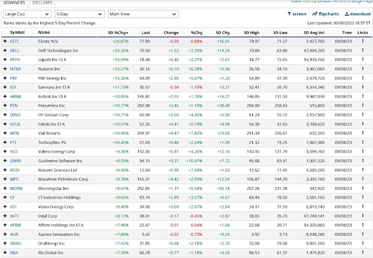373x258 pixels.
Task: Open the GWRE symbol link
Action: (x=16, y=161)
